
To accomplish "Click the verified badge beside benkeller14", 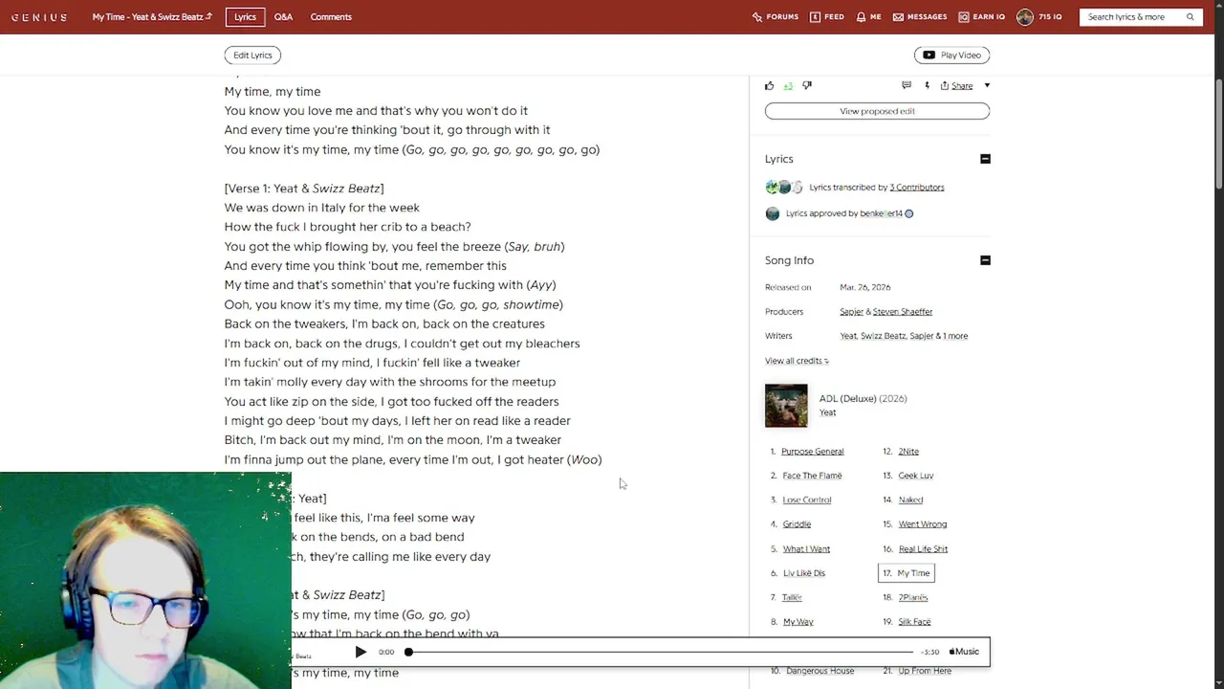I will click(908, 213).
